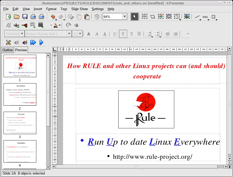
Task: Delete the object with the trash bin icon
Action: click(97, 17)
